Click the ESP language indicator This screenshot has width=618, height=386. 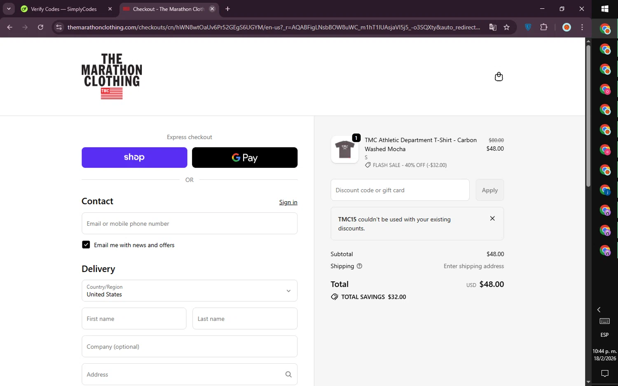(x=605, y=335)
